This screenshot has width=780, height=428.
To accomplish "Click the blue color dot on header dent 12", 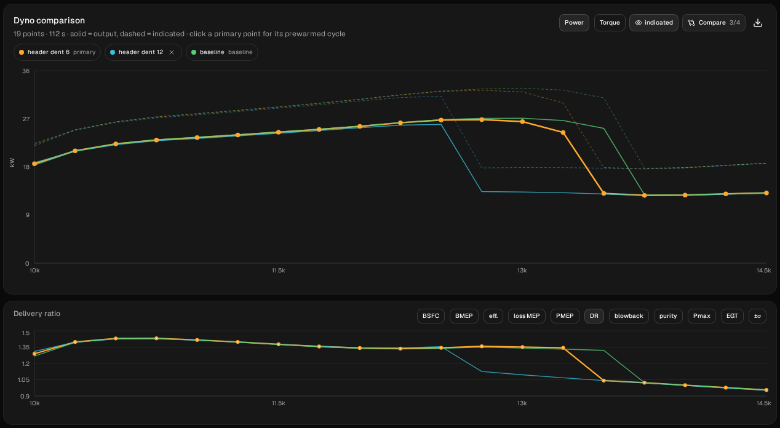I will tap(113, 52).
